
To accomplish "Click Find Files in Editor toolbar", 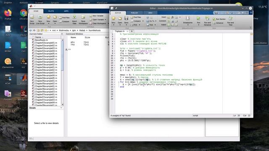I will click(x=136, y=17).
